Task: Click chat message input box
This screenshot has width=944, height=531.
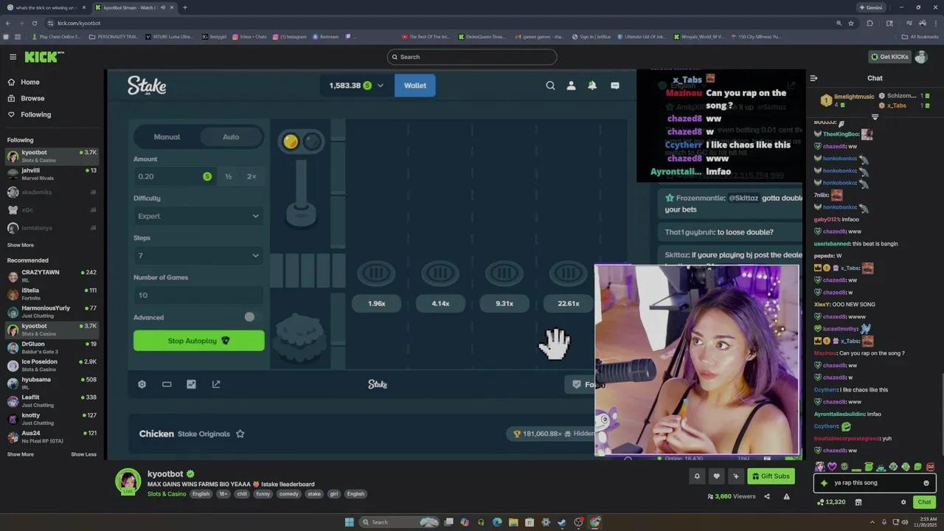Action: pyautogui.click(x=875, y=483)
